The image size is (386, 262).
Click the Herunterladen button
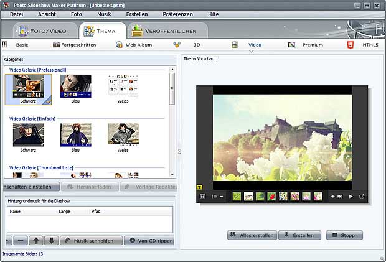[90, 187]
